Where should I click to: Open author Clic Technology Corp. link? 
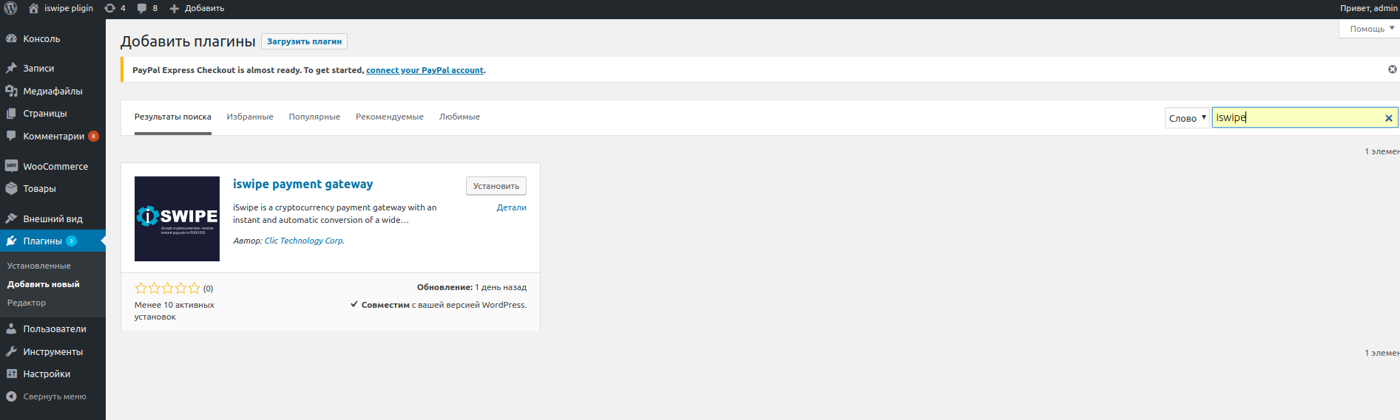point(304,241)
